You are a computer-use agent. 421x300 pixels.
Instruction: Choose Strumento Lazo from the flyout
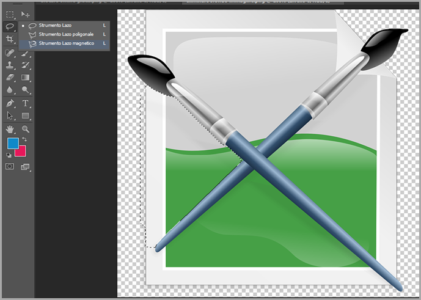pyautogui.click(x=64, y=25)
